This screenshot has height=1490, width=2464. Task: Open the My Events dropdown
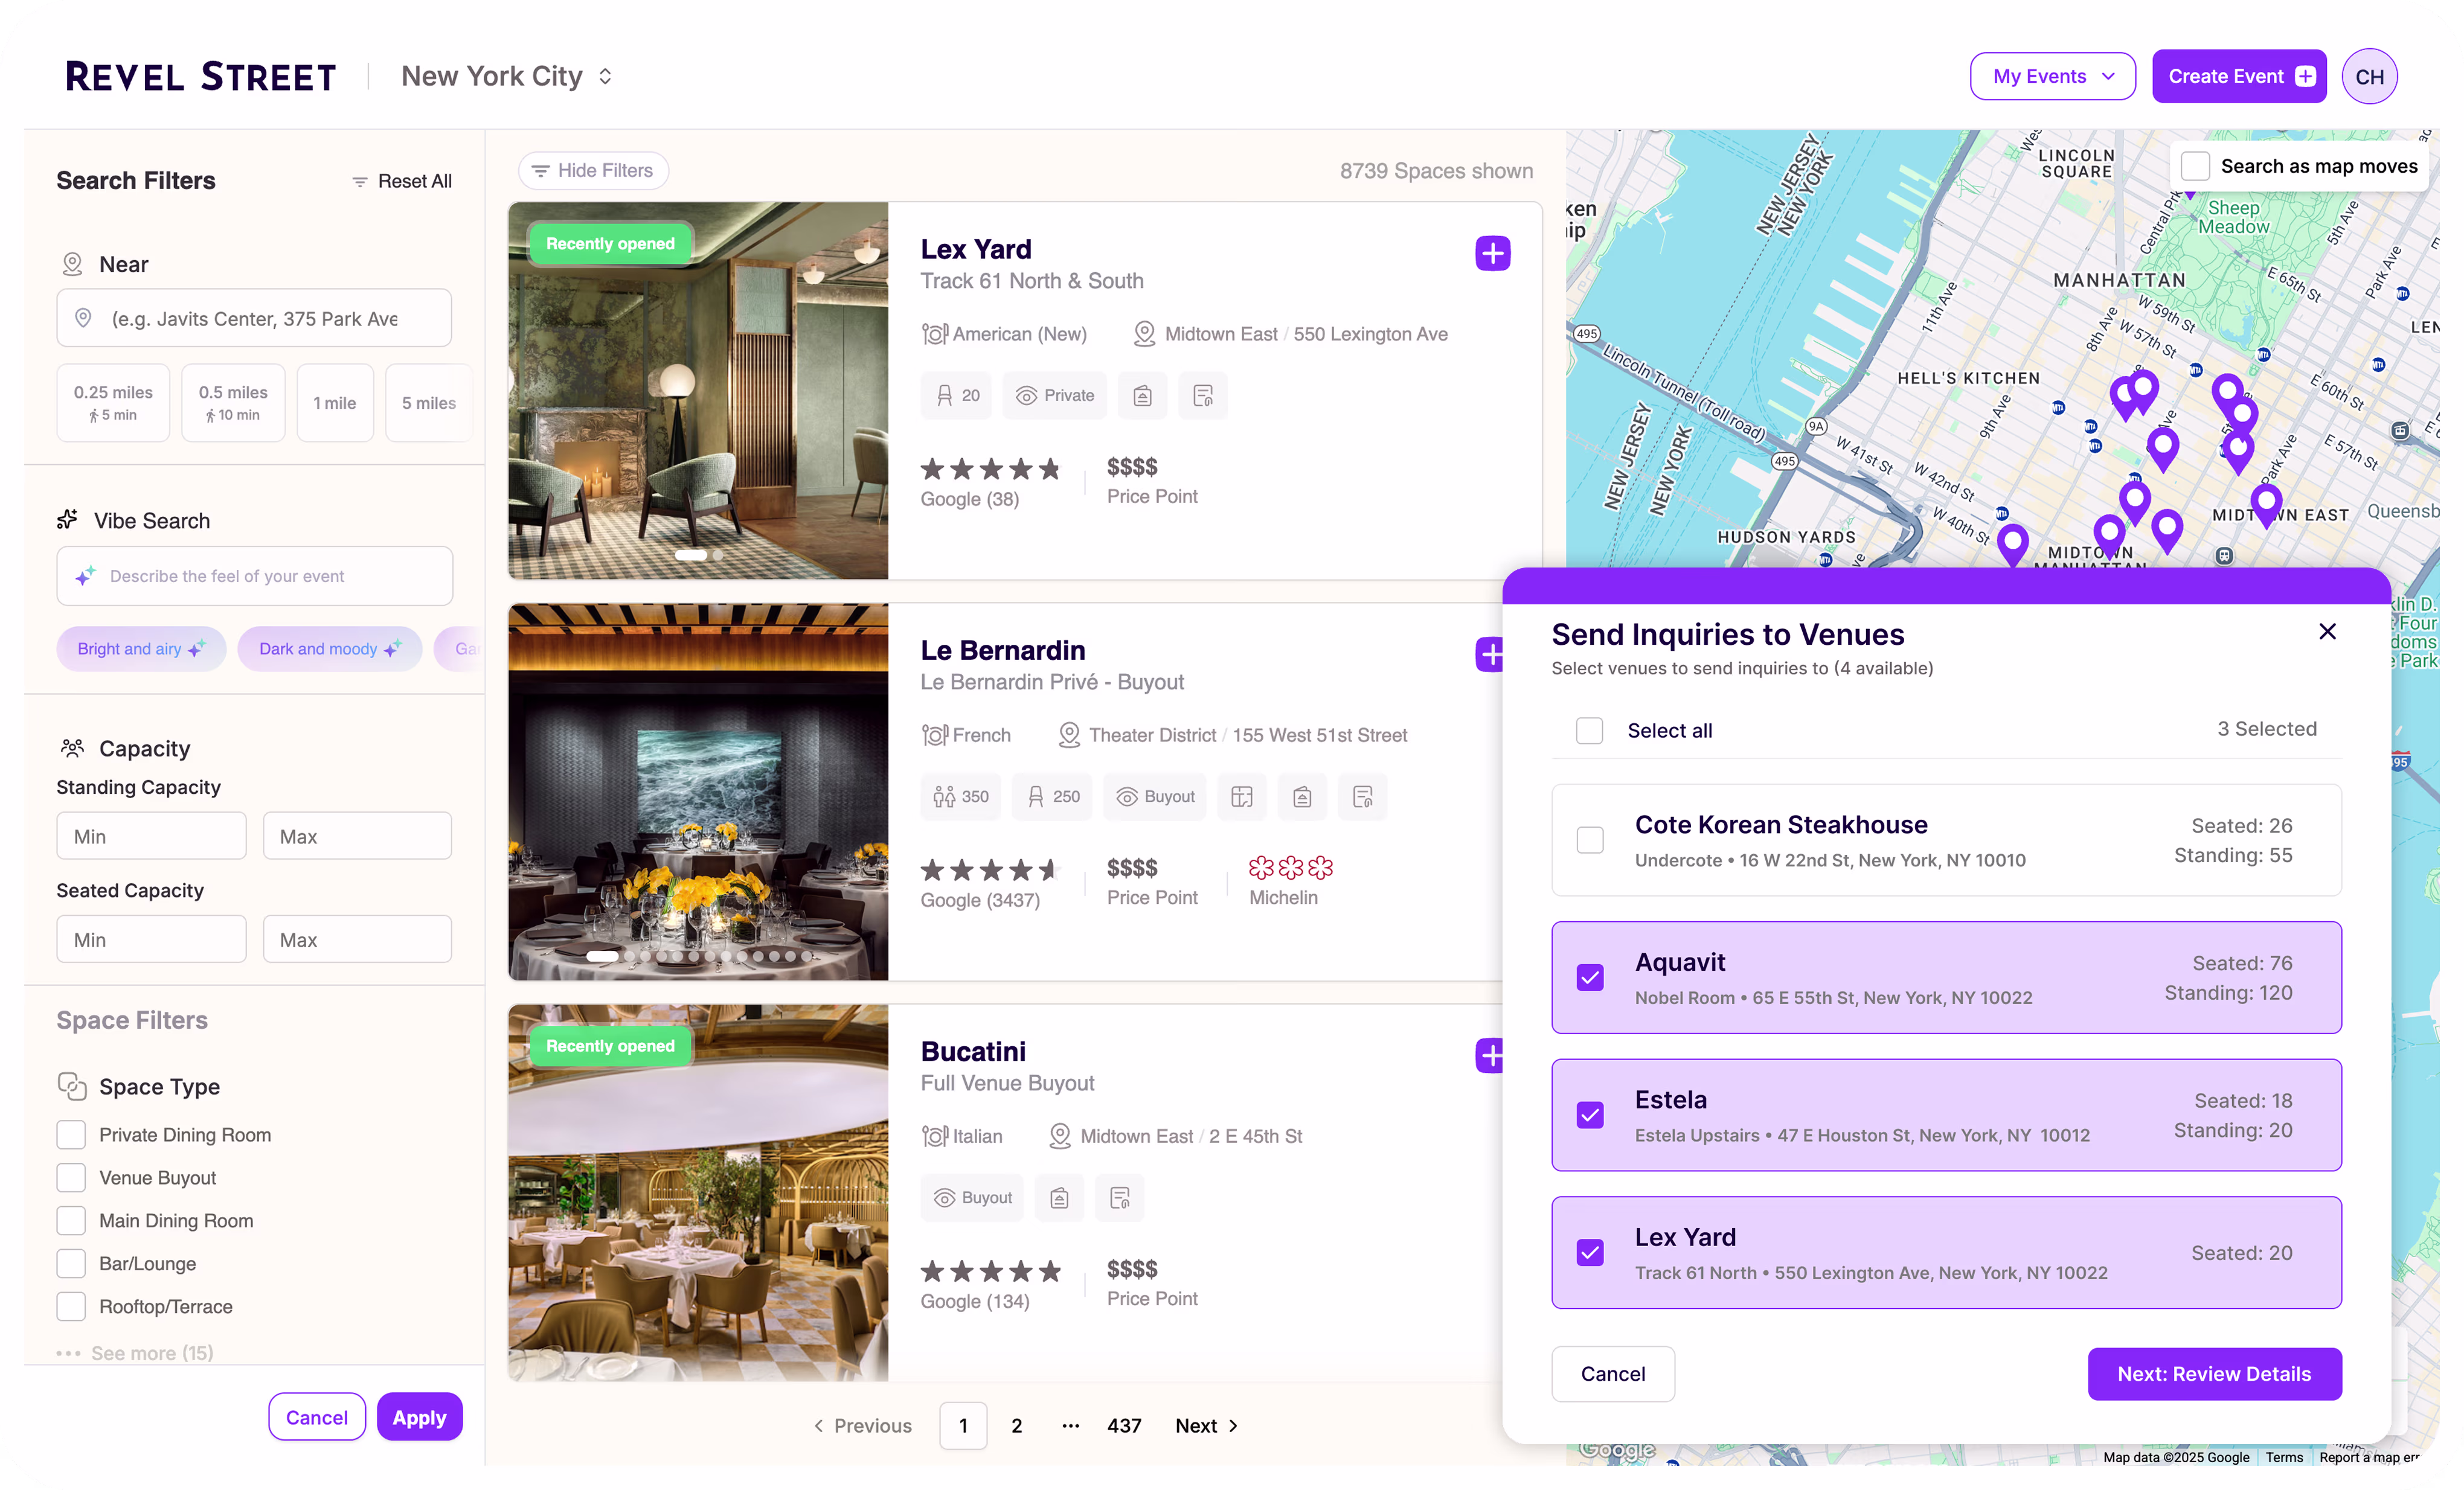[2052, 76]
